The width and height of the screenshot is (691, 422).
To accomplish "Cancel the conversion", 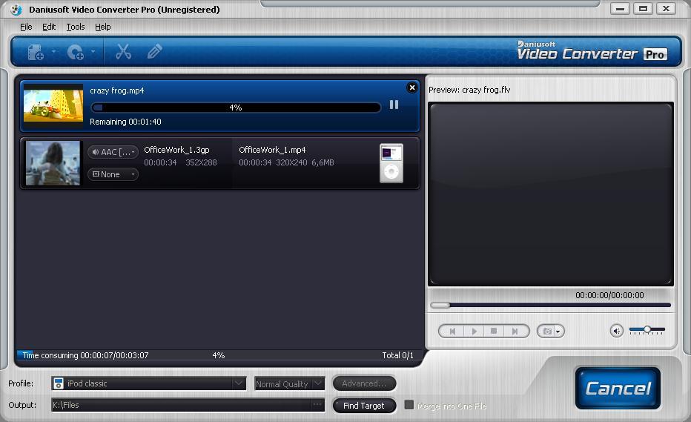I will [618, 389].
